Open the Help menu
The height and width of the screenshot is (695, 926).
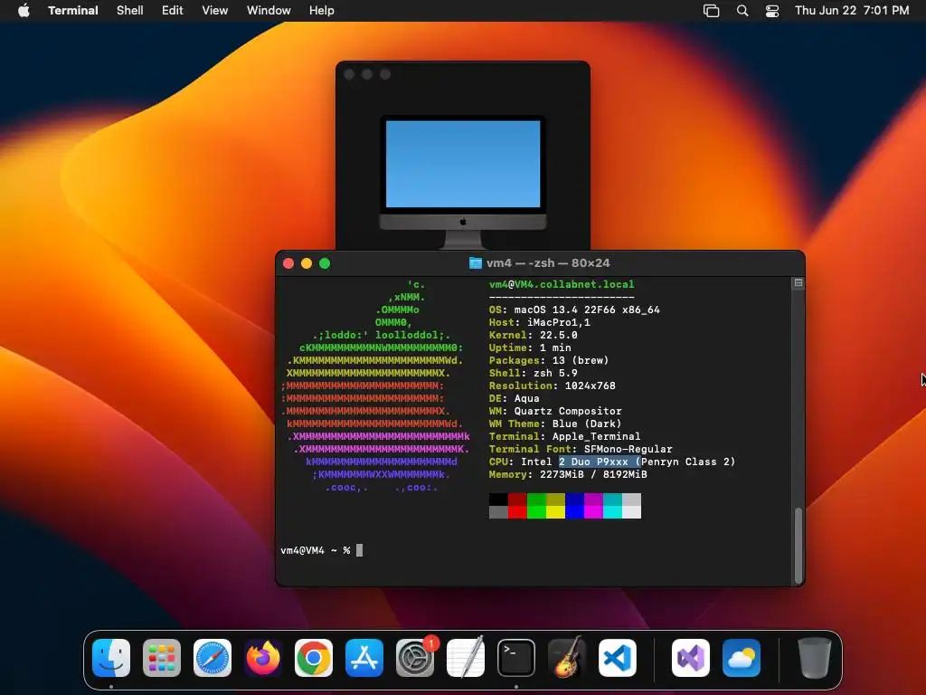coord(322,10)
